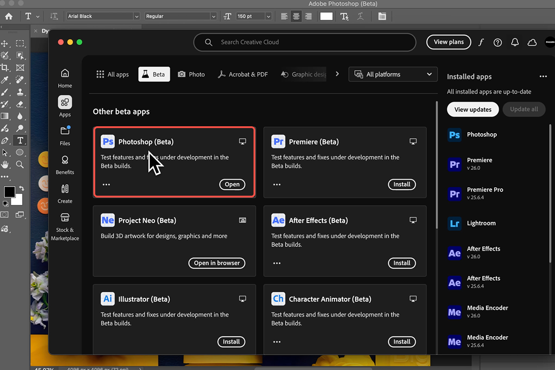The width and height of the screenshot is (555, 370).
Task: Select the Move tool
Action: 5,43
